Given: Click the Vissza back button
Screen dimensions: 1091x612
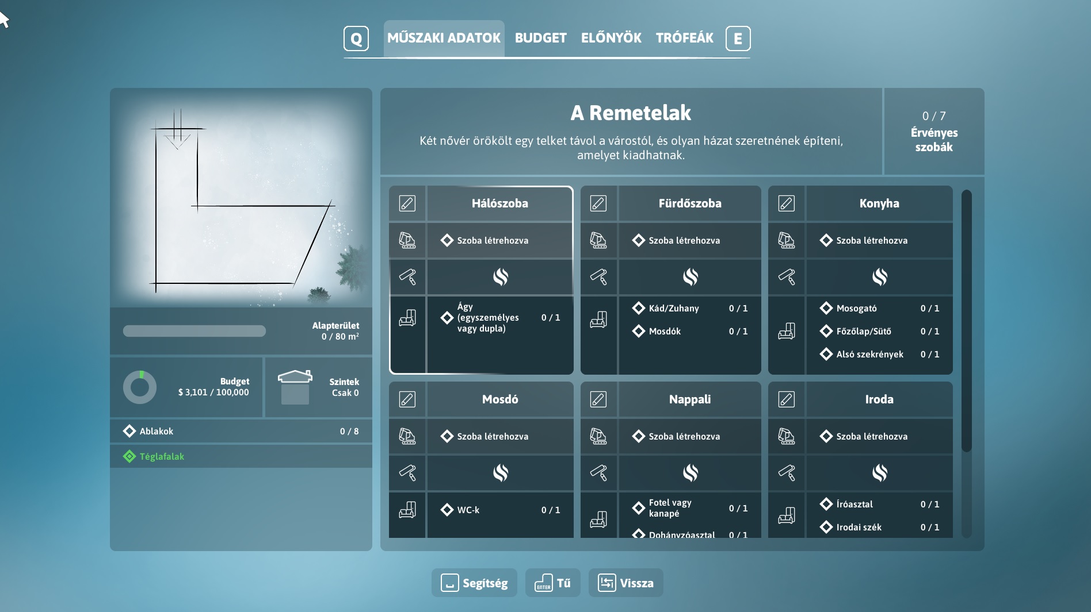Looking at the screenshot, I should coord(625,583).
